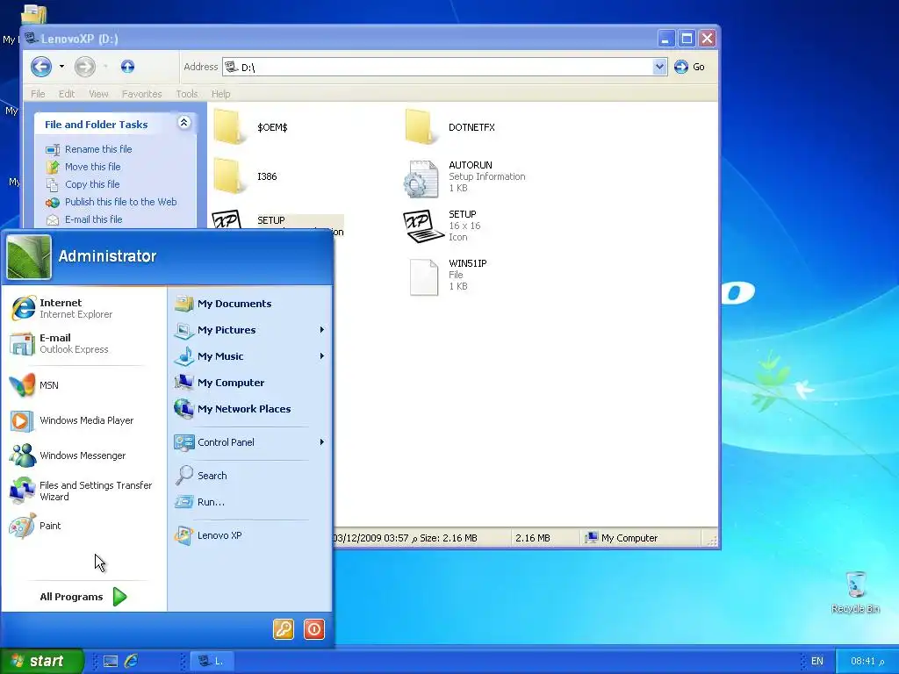Click E-mail this file link

[x=93, y=219]
